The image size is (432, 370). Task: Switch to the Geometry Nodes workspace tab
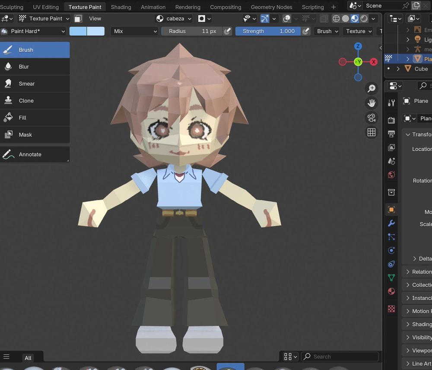[x=271, y=7]
